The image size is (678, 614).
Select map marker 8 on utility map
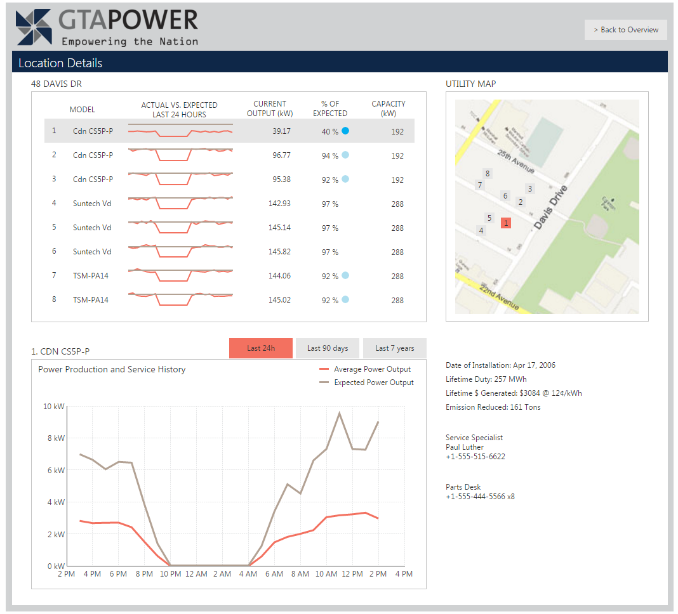pos(488,174)
